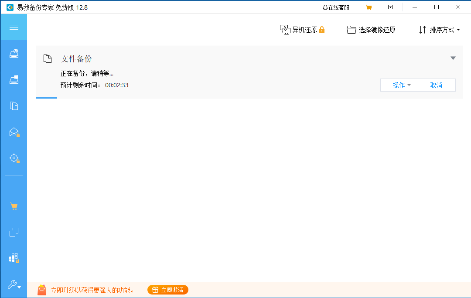The width and height of the screenshot is (471, 298).
Task: Click the orange shopping bag upgrade icon
Action: [42, 290]
